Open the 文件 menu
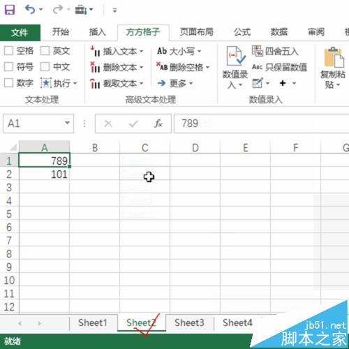This screenshot has width=349, height=349. (20, 32)
